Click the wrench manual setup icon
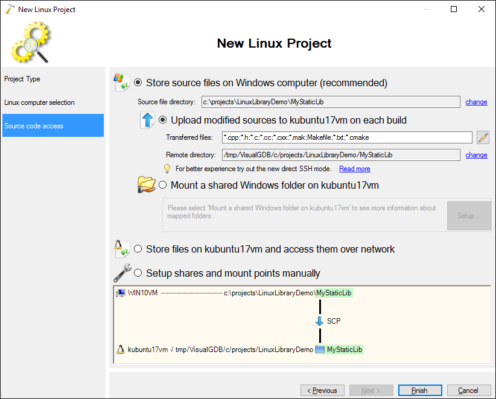 point(122,273)
